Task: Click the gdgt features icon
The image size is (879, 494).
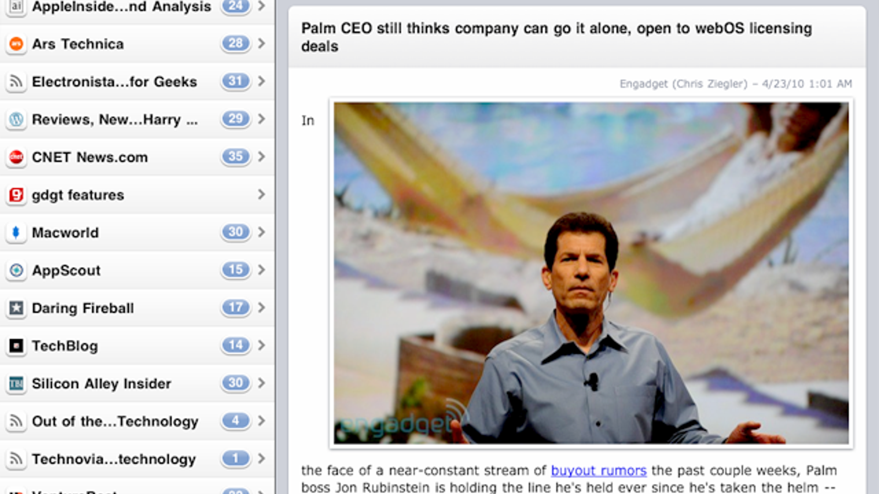Action: (x=16, y=195)
